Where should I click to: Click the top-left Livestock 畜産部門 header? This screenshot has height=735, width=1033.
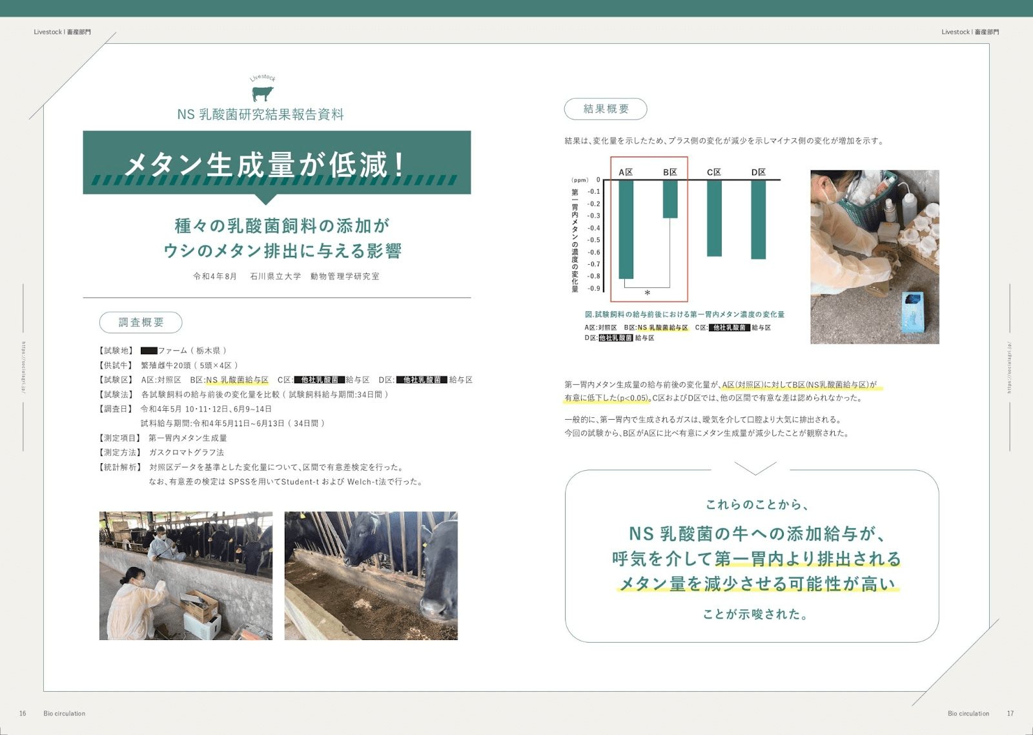(62, 32)
